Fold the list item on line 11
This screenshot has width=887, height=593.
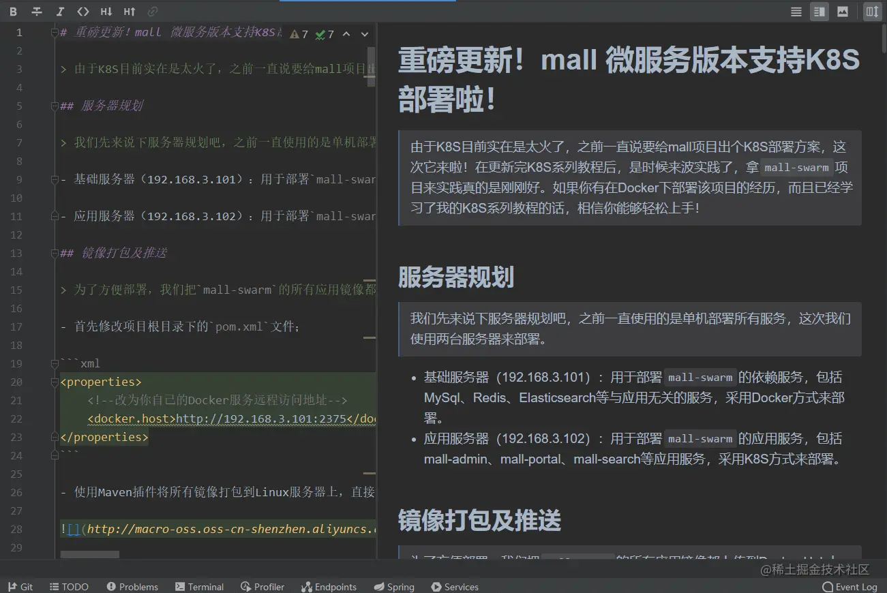[x=55, y=216]
